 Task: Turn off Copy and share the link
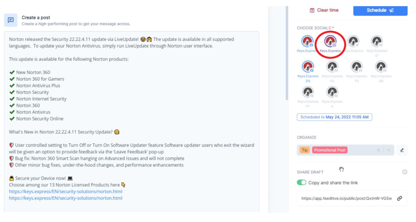click(x=301, y=183)
